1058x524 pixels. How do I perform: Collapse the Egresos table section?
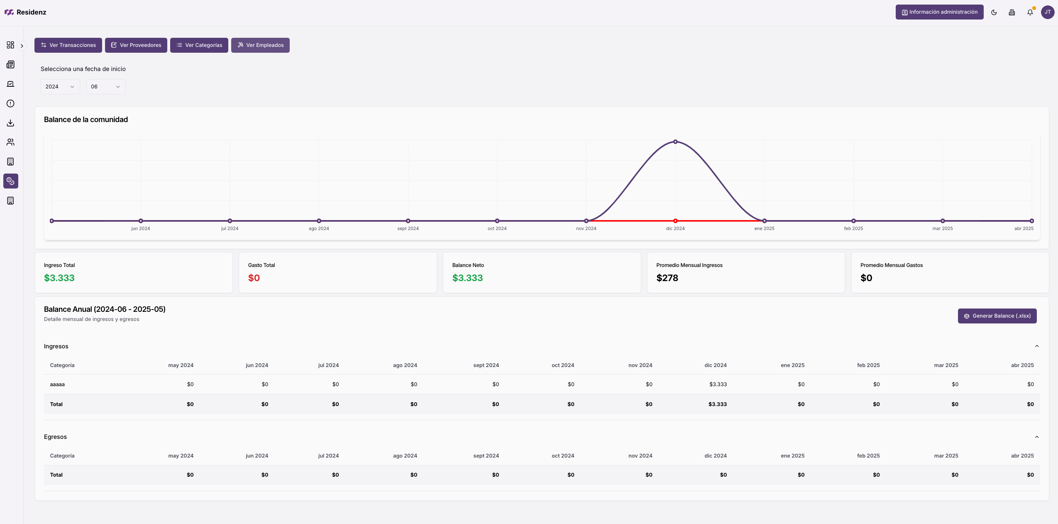pyautogui.click(x=1036, y=436)
